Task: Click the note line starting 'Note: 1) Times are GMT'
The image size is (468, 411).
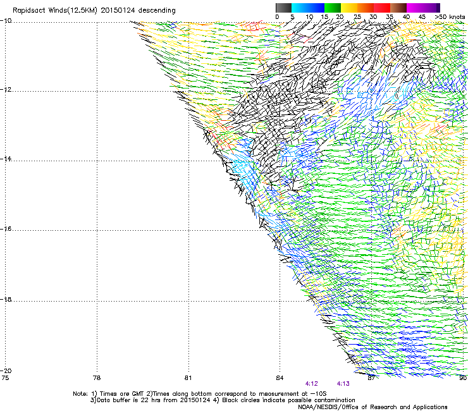Action: pos(200,394)
